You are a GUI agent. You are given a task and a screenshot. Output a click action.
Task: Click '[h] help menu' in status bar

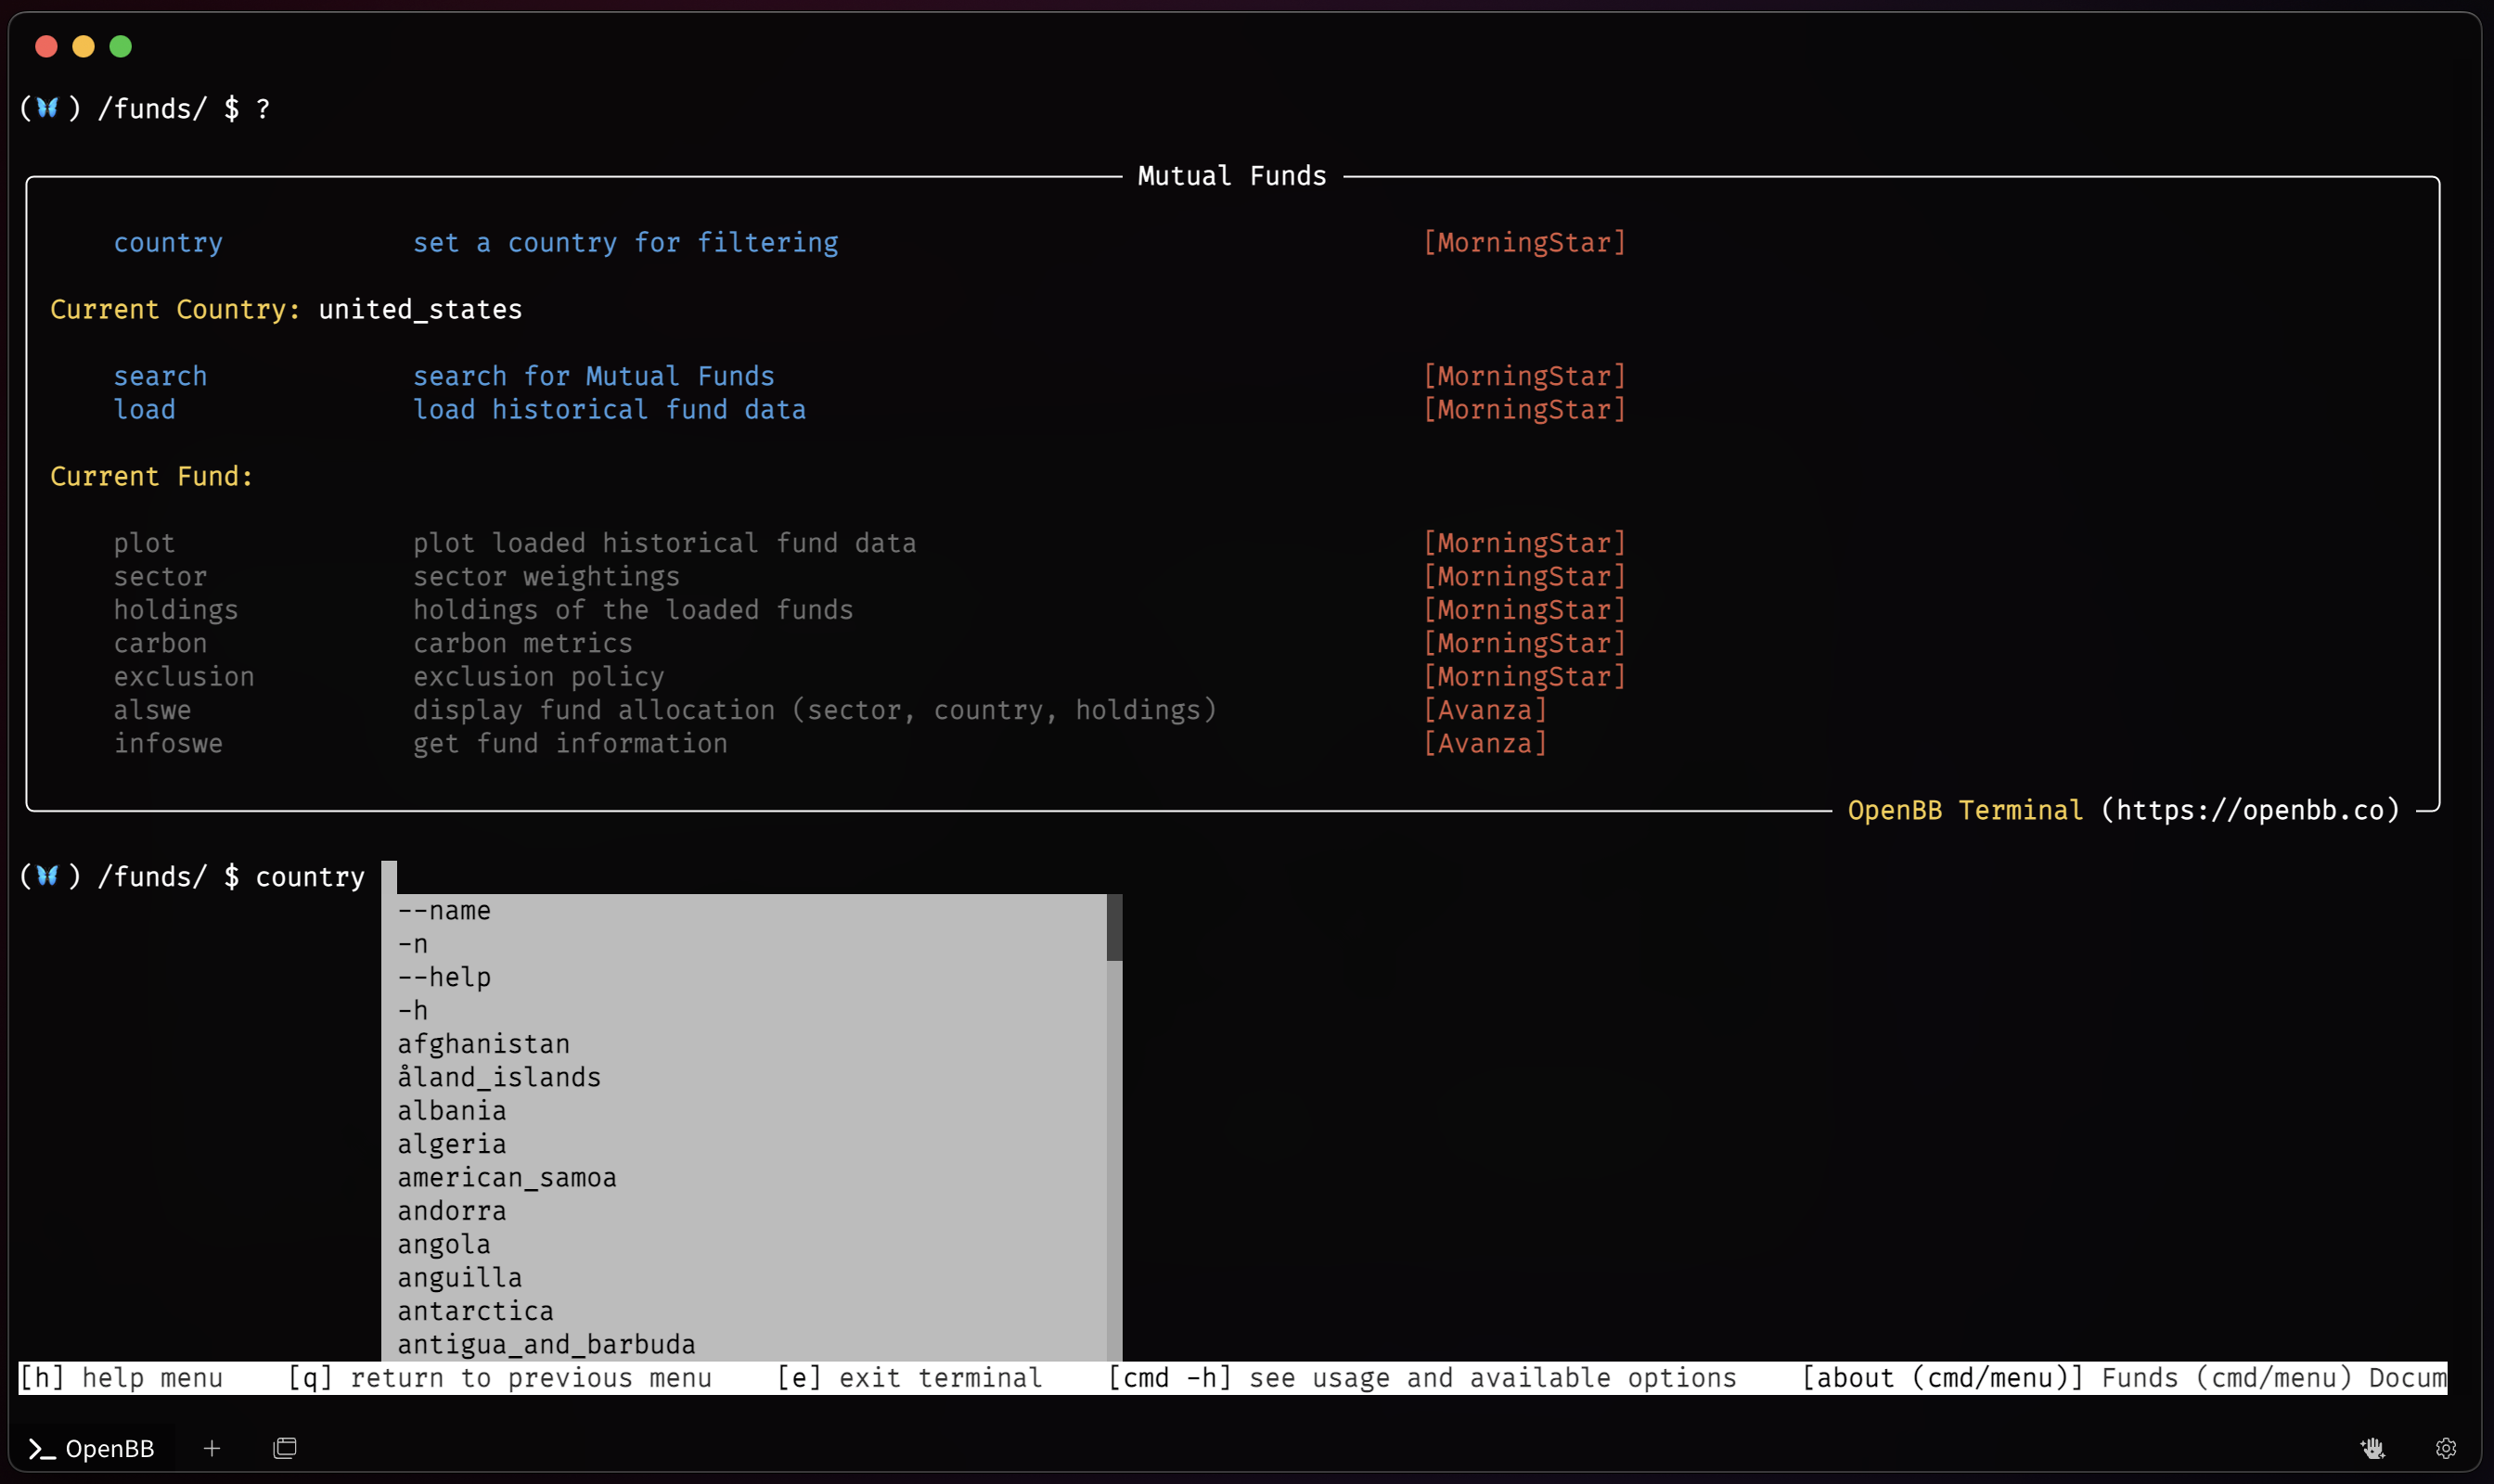tap(121, 1378)
